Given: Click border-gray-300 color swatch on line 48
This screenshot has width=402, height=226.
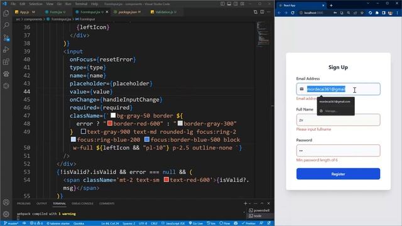Looking at the screenshot, I should pos(180,124).
